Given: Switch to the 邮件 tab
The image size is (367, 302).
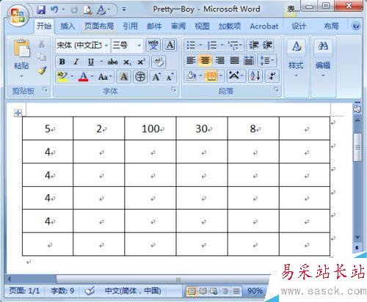Looking at the screenshot, I should pyautogui.click(x=154, y=26).
